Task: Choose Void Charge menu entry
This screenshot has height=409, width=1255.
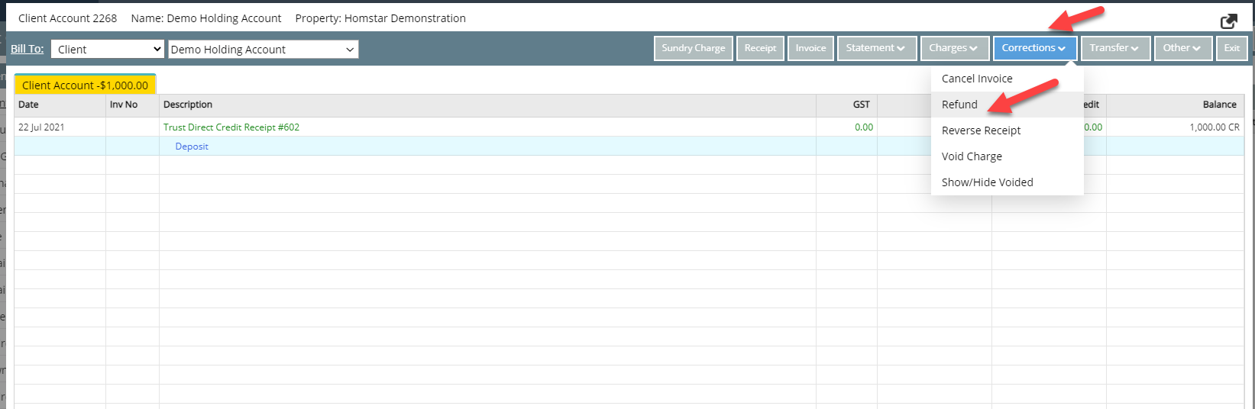Action: 972,156
